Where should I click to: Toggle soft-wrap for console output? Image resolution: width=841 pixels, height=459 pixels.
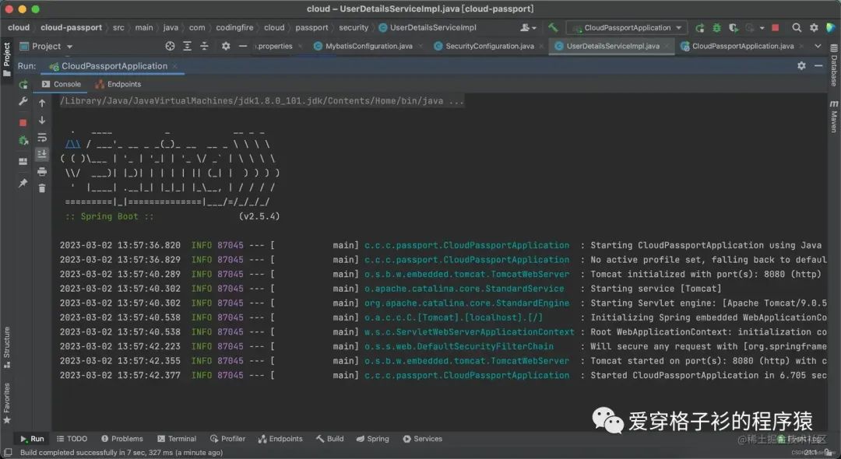[x=42, y=138]
